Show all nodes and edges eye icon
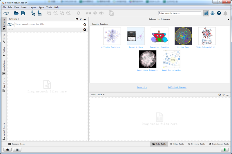The image size is (232, 154). (101, 13)
